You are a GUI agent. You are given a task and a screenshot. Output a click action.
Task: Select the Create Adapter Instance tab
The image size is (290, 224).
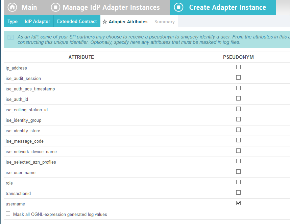[223, 7]
